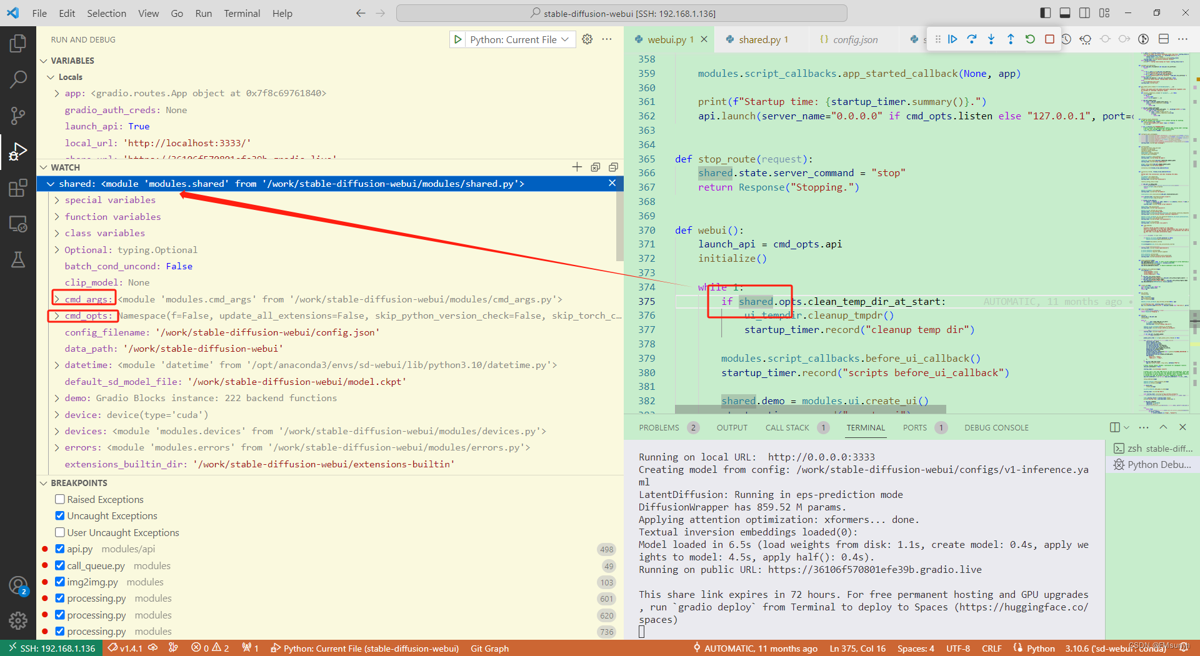Viewport: 1200px width, 656px height.
Task: Switch to the DEBUG CONSOLE panel tab
Action: tap(996, 427)
